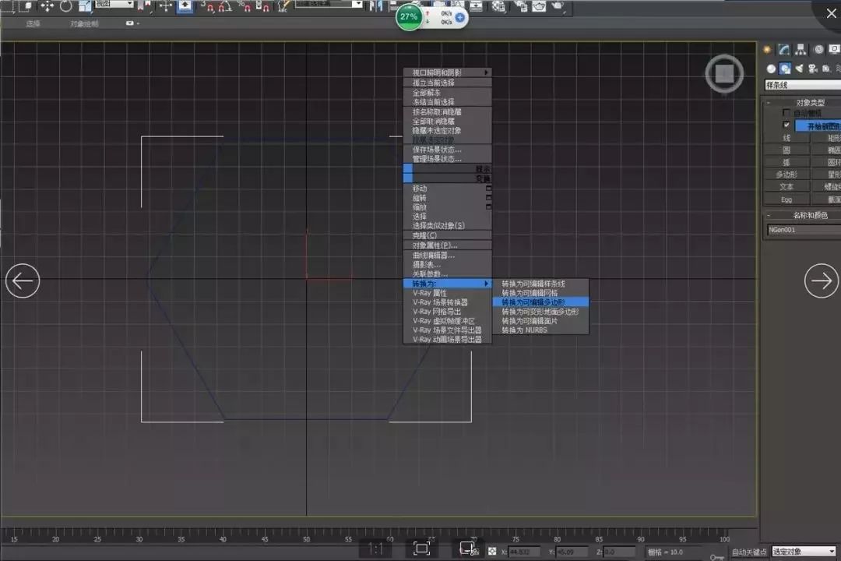Screen dimensions: 841x561
Task: Click the render teapot icon
Action: (558, 6)
